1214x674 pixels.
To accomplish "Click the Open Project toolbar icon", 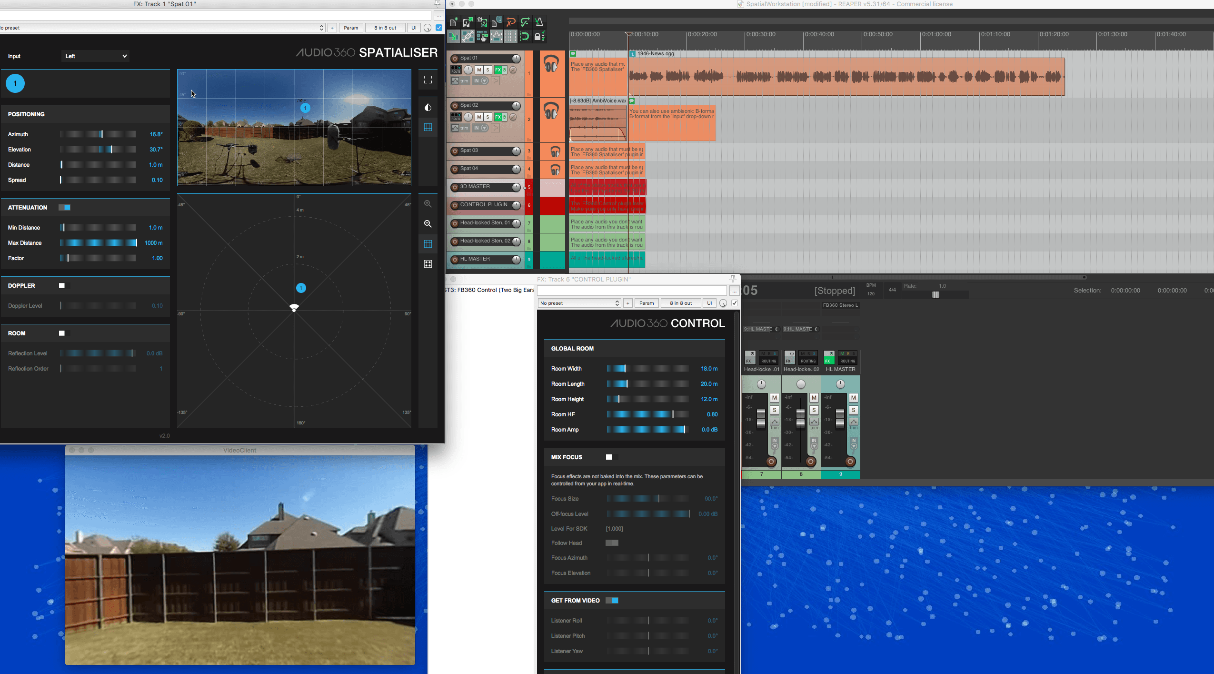I will (x=468, y=22).
